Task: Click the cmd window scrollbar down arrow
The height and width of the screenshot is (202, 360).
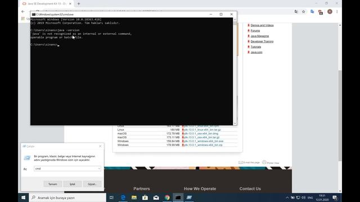Action: click(235, 123)
